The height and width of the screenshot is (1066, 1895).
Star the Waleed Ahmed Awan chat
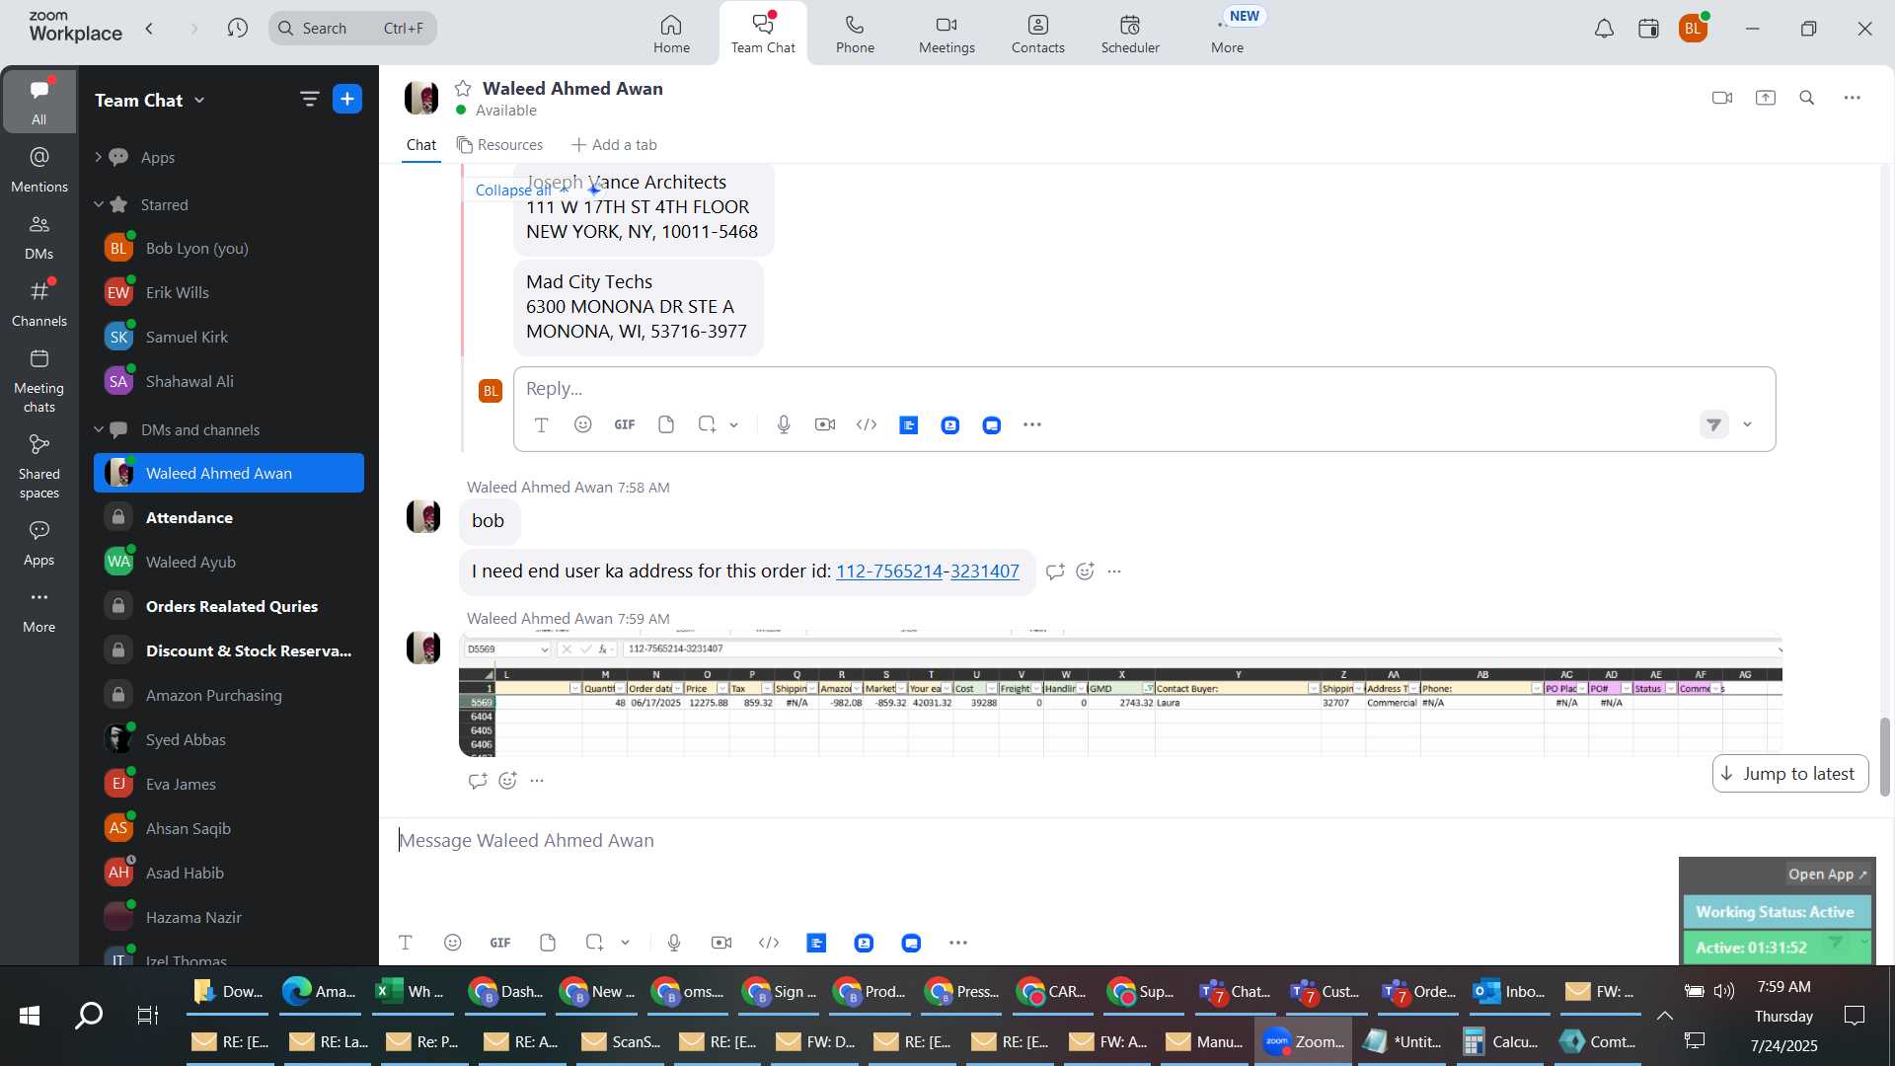click(463, 89)
